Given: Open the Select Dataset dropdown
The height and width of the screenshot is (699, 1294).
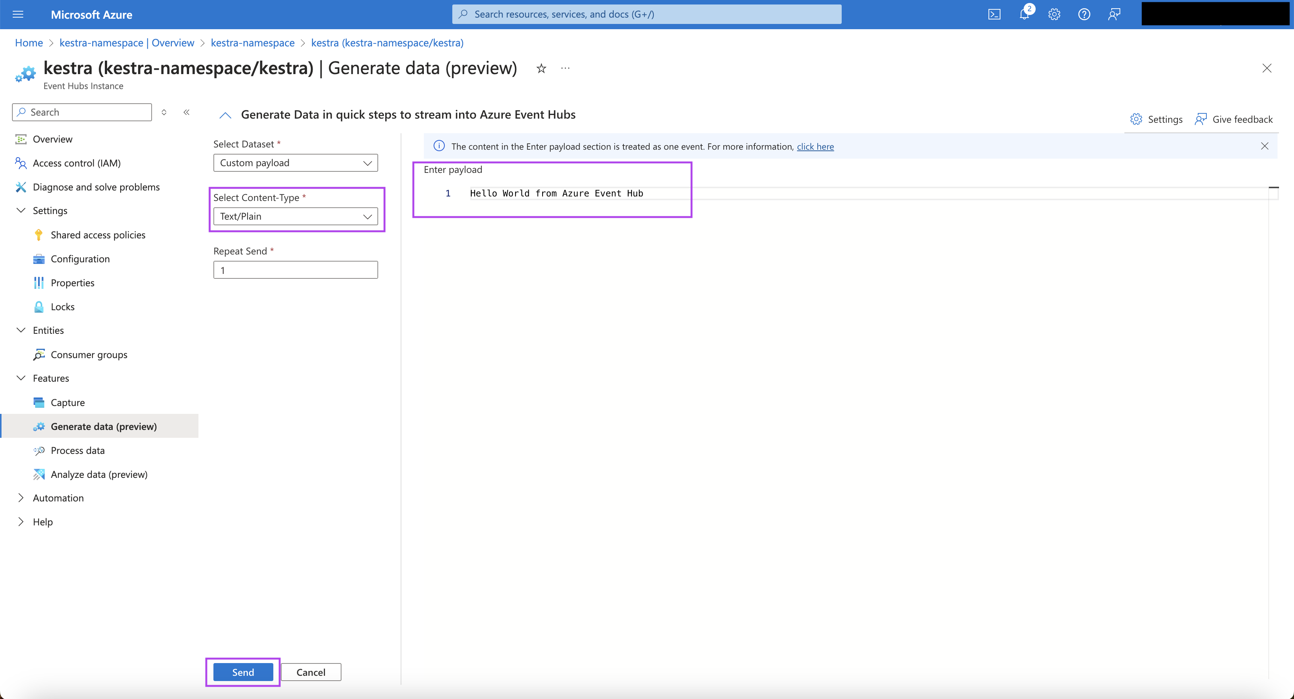Looking at the screenshot, I should click(x=295, y=163).
